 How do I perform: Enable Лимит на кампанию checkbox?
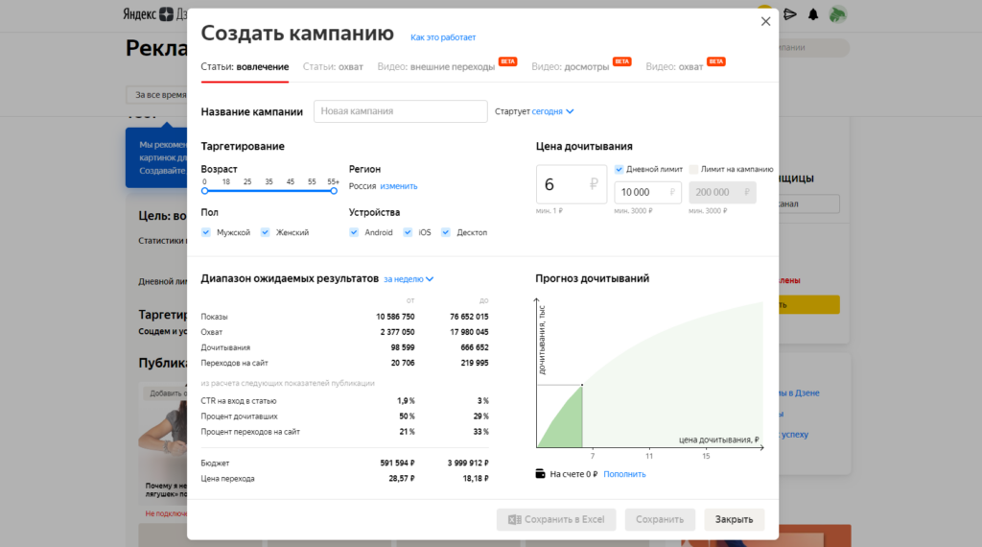coord(693,169)
